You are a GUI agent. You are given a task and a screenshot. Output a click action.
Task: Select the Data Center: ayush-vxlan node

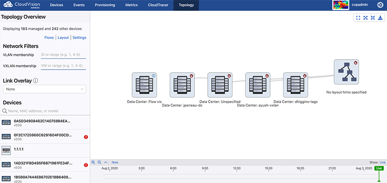(x=258, y=85)
